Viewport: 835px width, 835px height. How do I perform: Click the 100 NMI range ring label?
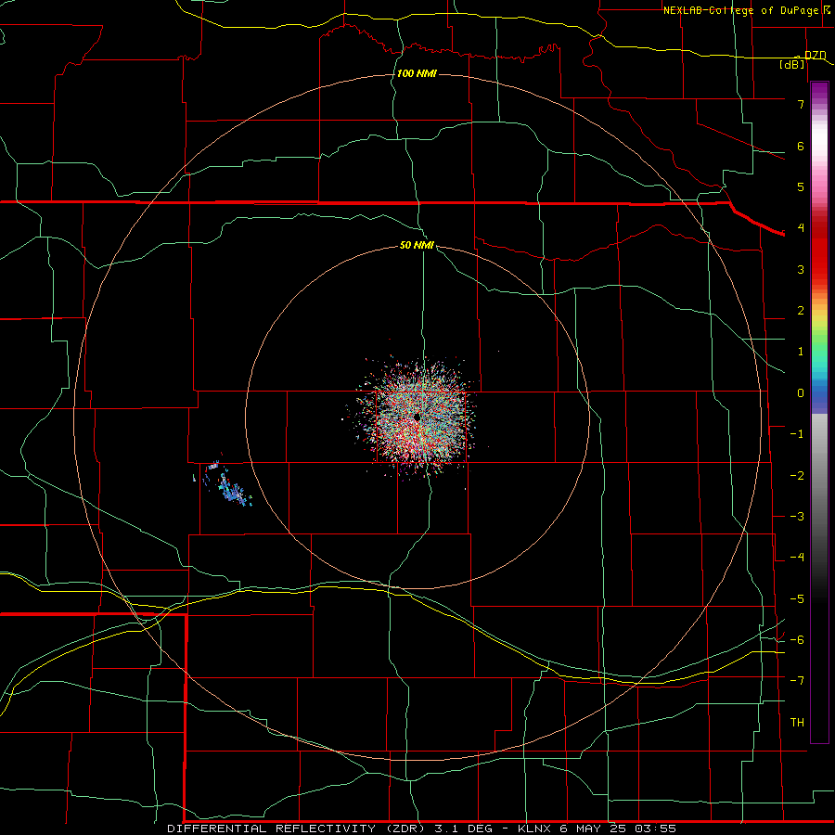click(417, 73)
